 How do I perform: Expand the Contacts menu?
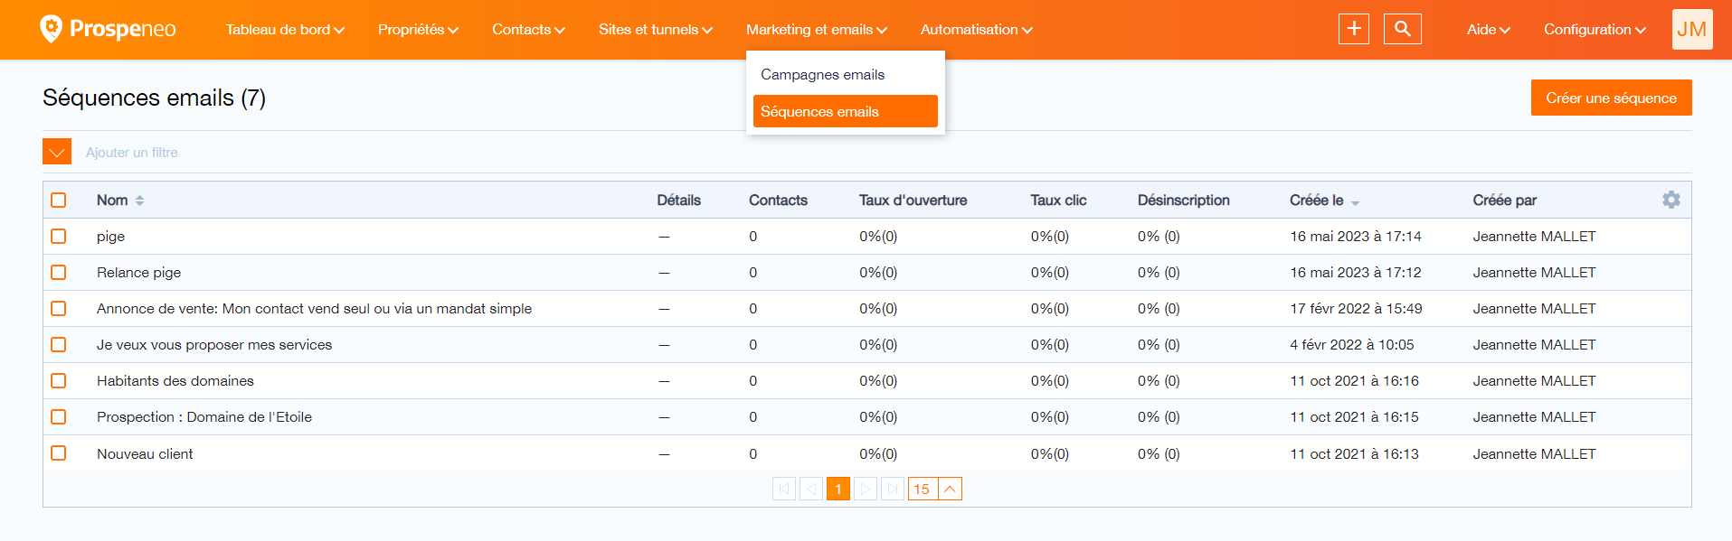pos(528,30)
